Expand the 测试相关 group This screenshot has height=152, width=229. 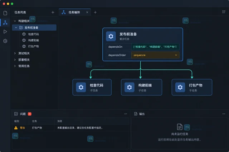pos(15,53)
